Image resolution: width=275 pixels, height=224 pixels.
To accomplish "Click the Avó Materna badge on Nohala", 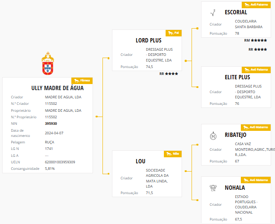I will tap(256, 180).
